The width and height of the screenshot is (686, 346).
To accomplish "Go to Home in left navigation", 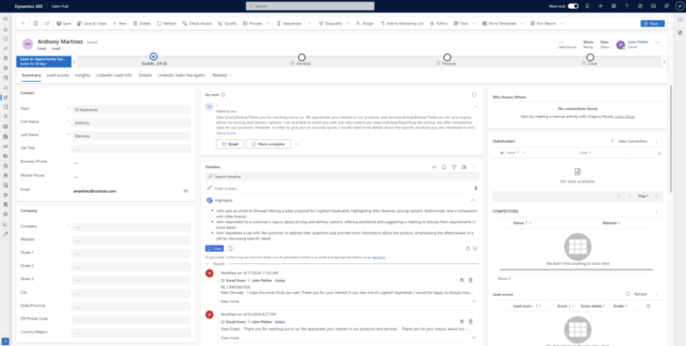I will point(5,29).
